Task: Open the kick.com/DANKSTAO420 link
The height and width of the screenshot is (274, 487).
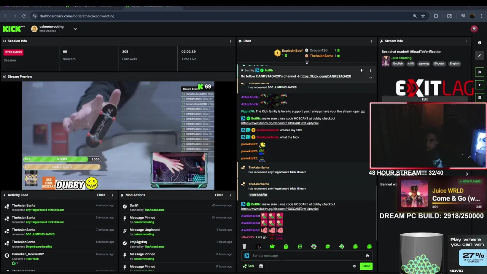Action: (326, 76)
